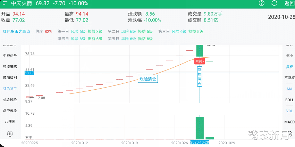Image resolution: width=295 pixels, height=147 pixels.
Task: Open the 案例 case tag on chart
Action: tap(200, 61)
